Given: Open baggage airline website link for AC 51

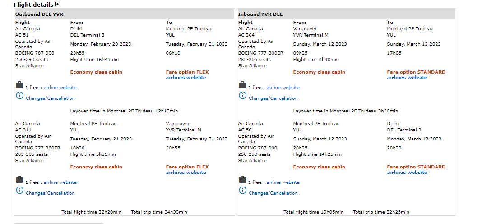Looking at the screenshot, I should [x=60, y=88].
